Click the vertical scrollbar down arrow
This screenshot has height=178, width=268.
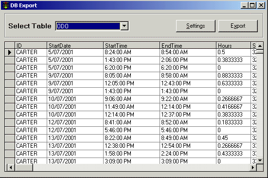(260, 160)
